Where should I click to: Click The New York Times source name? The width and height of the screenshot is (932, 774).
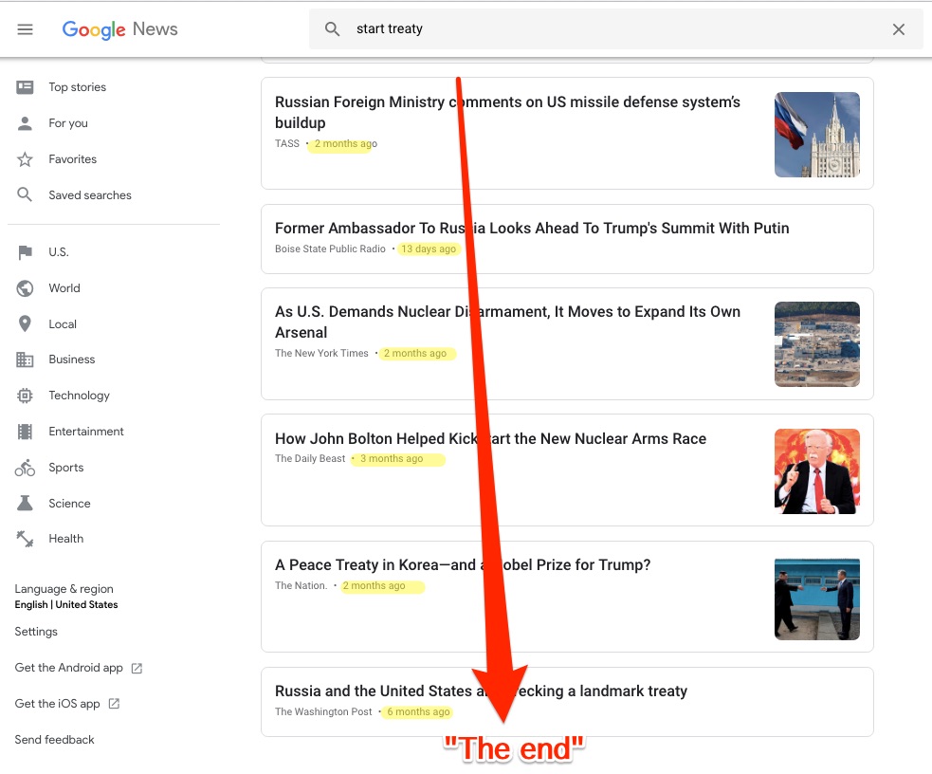321,353
